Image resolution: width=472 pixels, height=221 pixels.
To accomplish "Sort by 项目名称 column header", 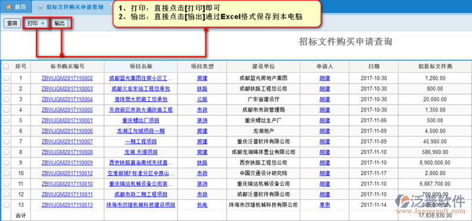I will (x=140, y=66).
